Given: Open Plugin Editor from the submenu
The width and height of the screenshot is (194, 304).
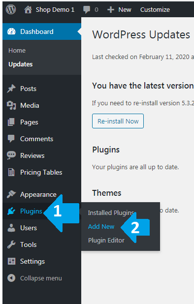Looking at the screenshot, I should [106, 241].
